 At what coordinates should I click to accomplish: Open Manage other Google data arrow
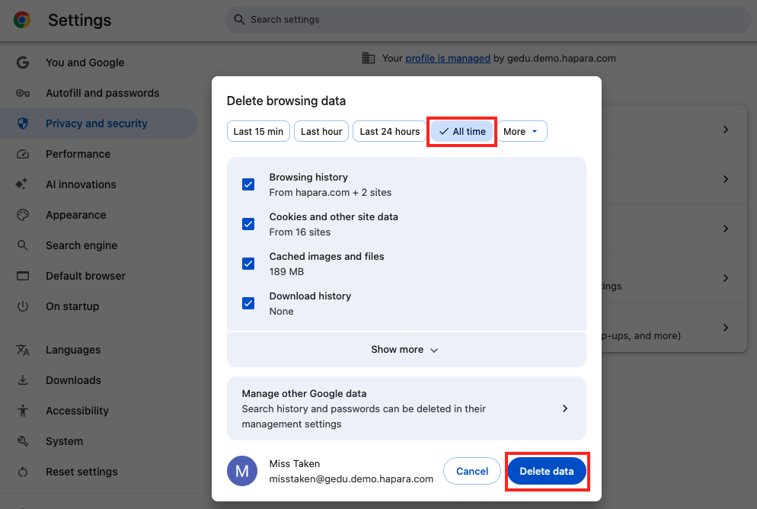(565, 408)
